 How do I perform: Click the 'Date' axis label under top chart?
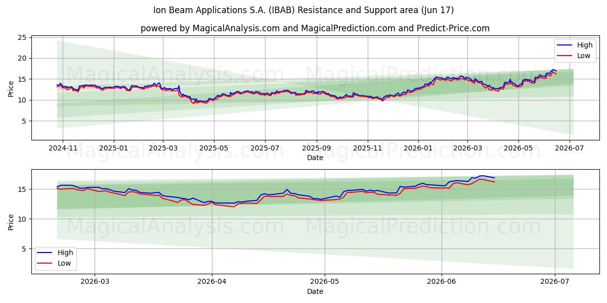315,158
